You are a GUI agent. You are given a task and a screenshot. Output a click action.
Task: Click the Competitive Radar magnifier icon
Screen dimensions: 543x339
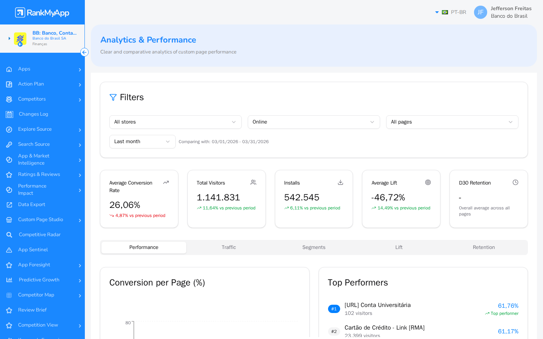[x=9, y=235]
